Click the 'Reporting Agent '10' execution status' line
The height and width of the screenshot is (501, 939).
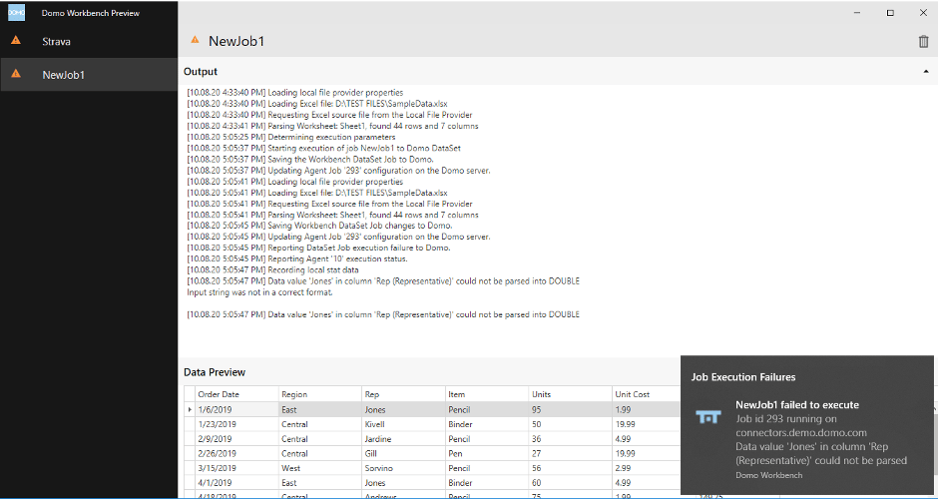297,258
